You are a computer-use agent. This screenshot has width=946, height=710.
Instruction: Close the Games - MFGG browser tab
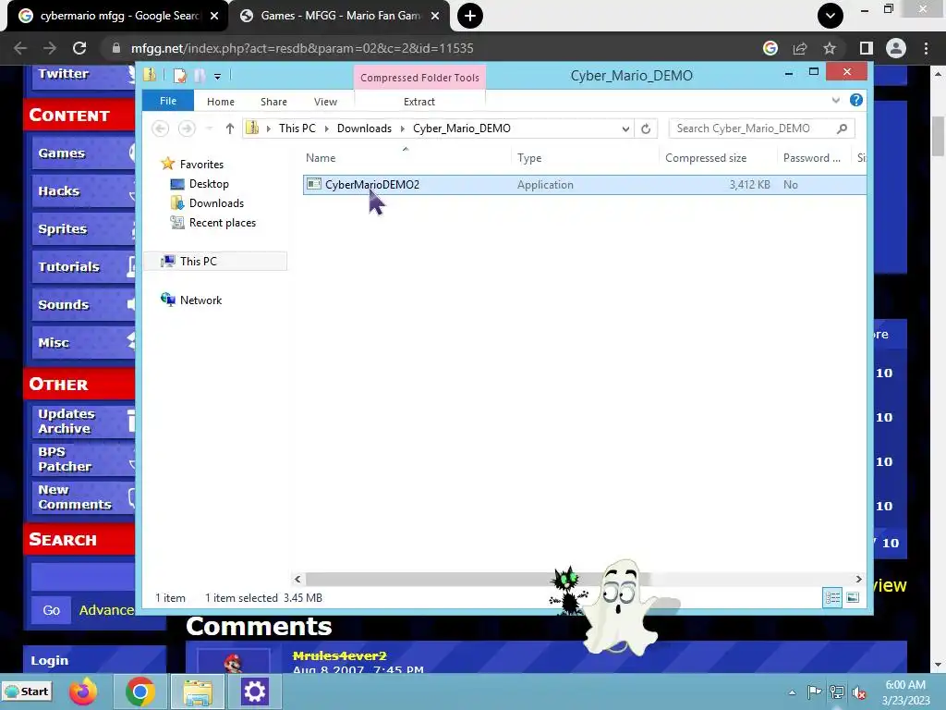point(435,17)
